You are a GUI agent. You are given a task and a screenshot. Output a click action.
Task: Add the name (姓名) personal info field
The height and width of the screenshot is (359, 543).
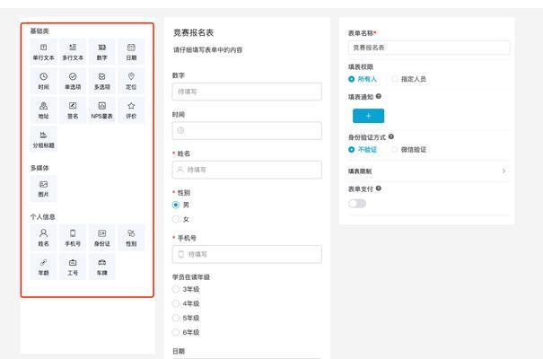pyautogui.click(x=44, y=238)
